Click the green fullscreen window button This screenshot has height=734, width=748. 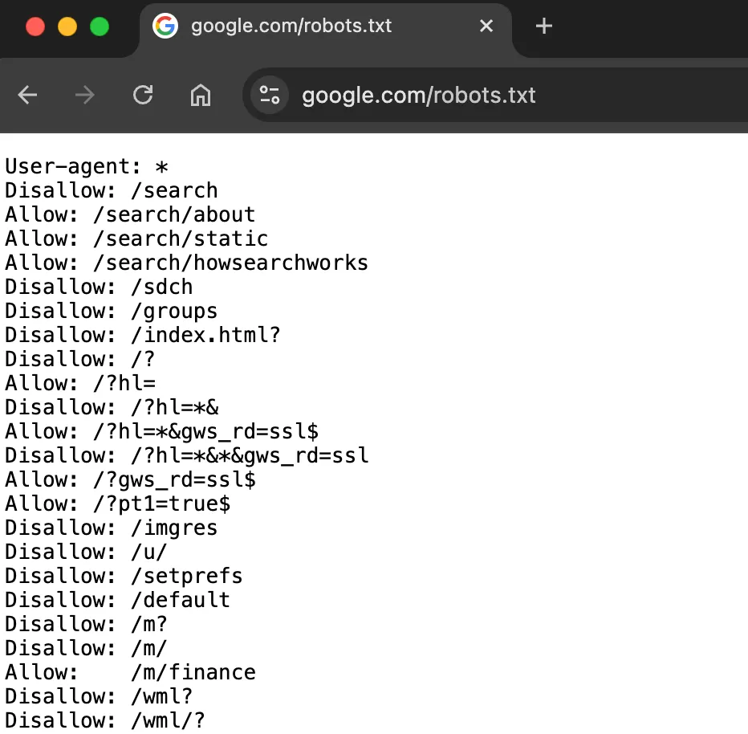click(100, 27)
